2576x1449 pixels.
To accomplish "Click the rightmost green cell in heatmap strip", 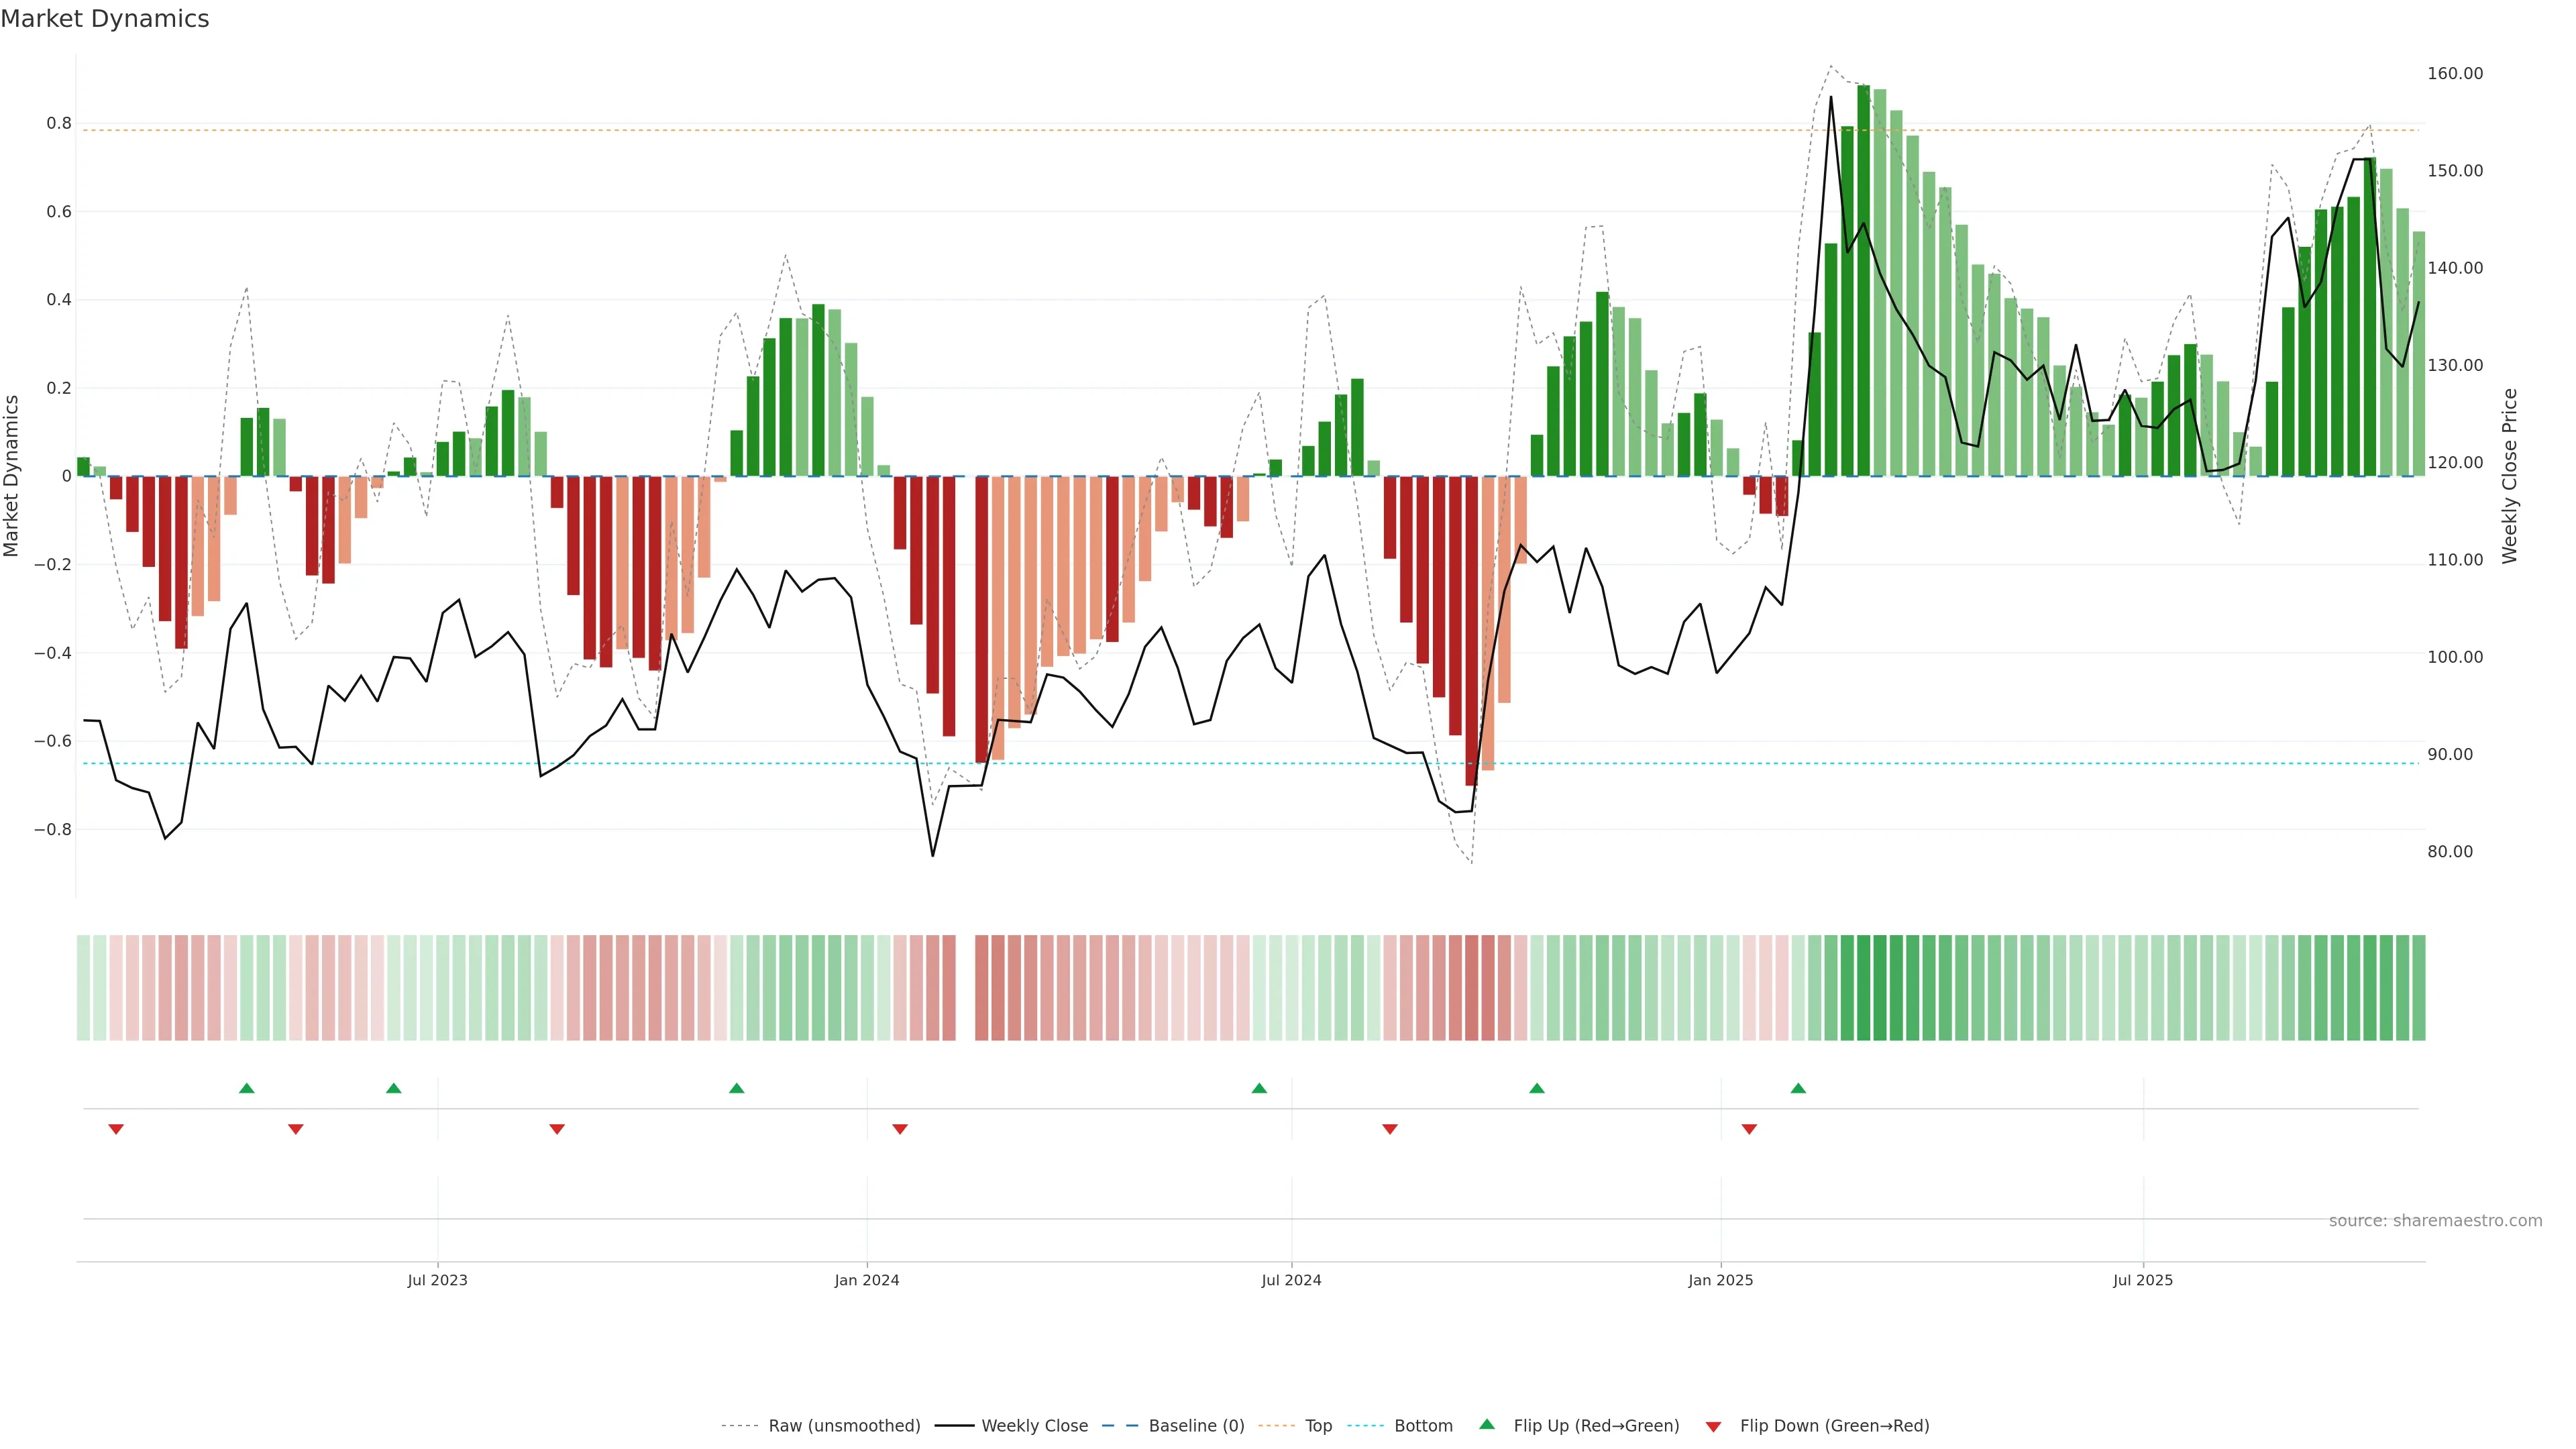I will [x=2418, y=988].
